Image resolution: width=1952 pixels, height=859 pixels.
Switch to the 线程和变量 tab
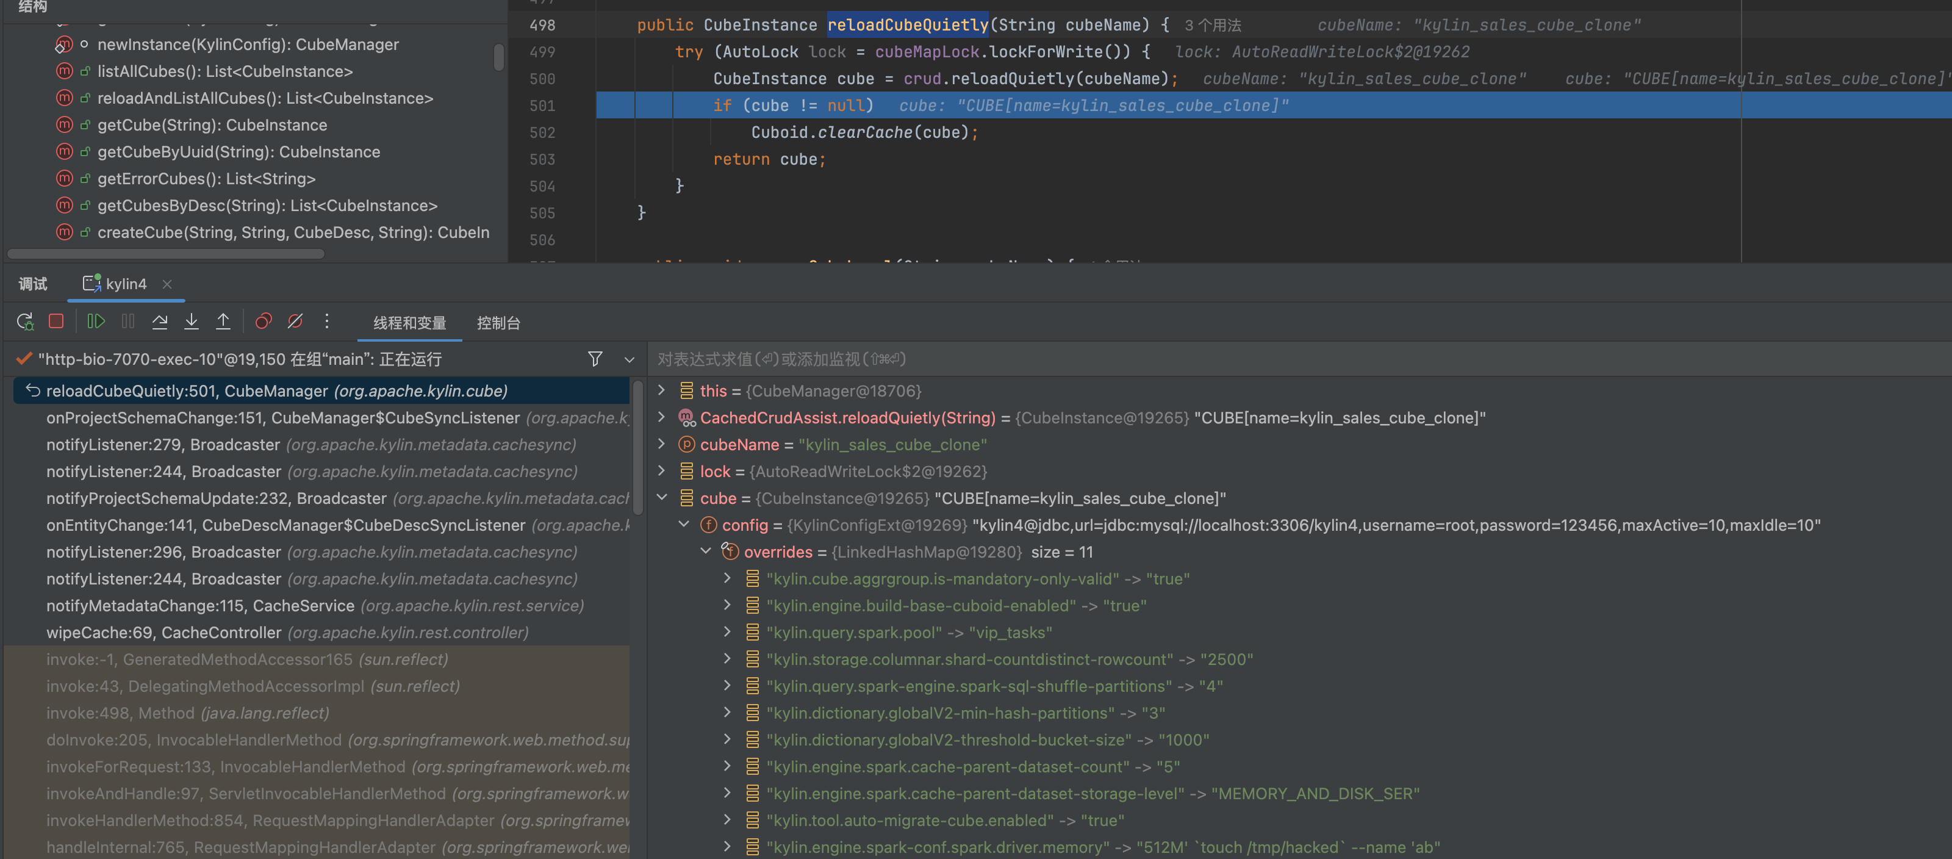tap(409, 323)
